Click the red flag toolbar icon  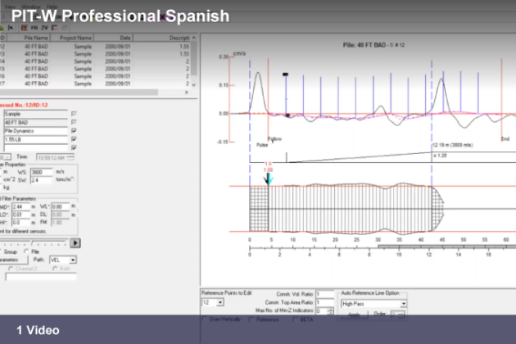click(55, 28)
